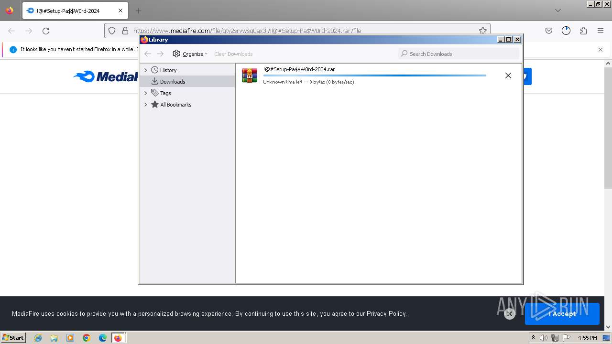612x344 pixels.
Task: Open File Explorer from taskbar
Action: tap(54, 338)
